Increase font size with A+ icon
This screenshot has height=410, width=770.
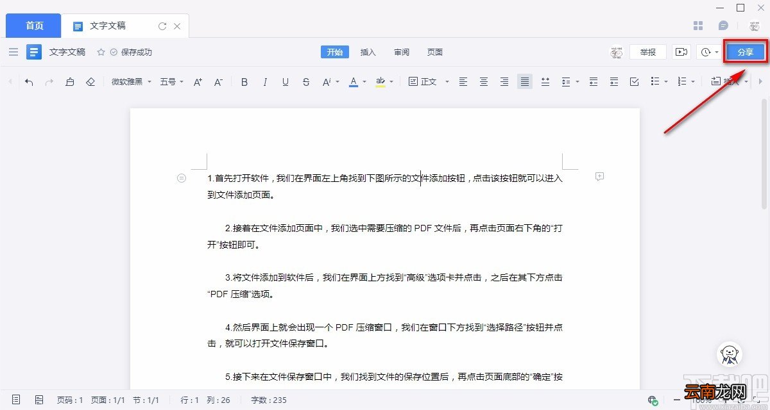198,82
